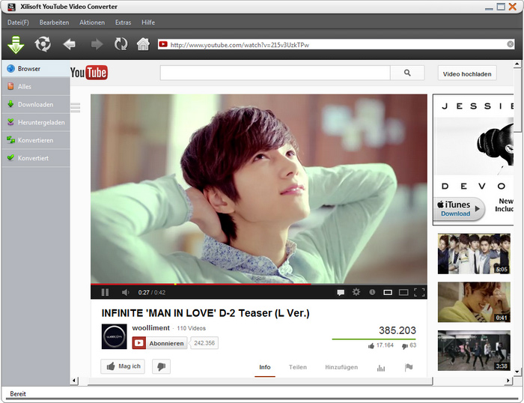524x403 pixels.
Task: Click the YouTube search magnifier button
Action: 407,73
